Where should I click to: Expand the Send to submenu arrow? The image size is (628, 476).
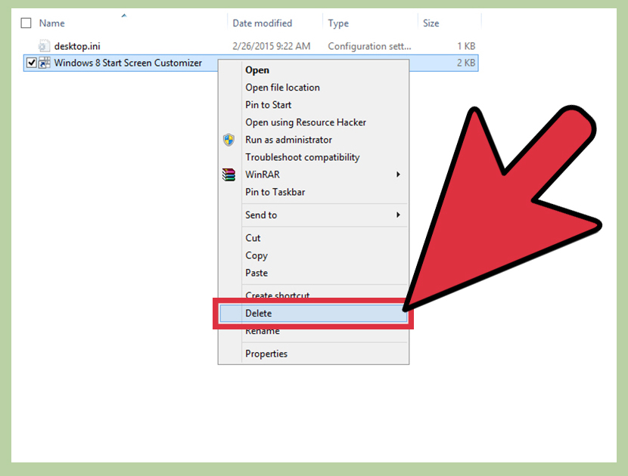(398, 215)
